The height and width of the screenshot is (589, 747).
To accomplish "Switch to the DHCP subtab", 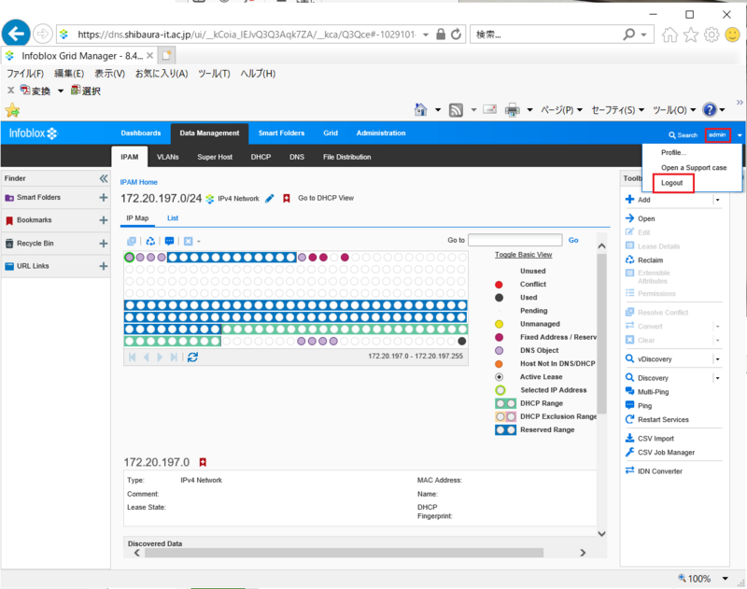I will [x=261, y=157].
